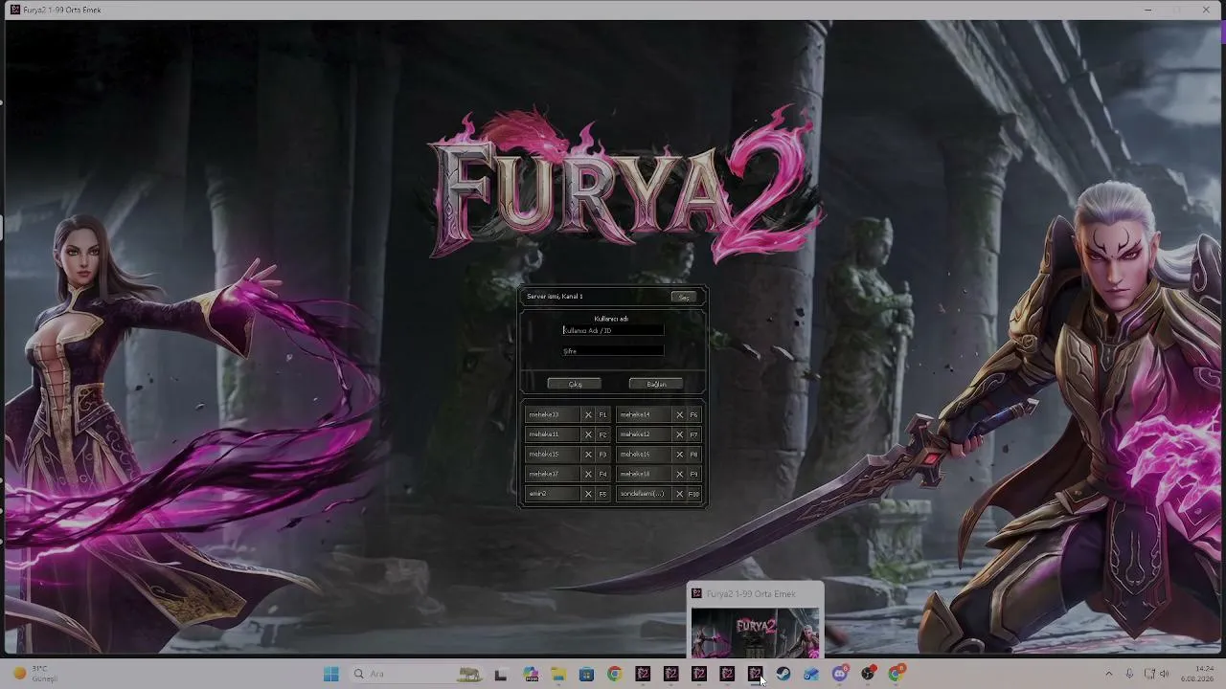Screen dimensions: 1226x689
Task: Click the F7 quick-login button
Action: click(x=693, y=434)
